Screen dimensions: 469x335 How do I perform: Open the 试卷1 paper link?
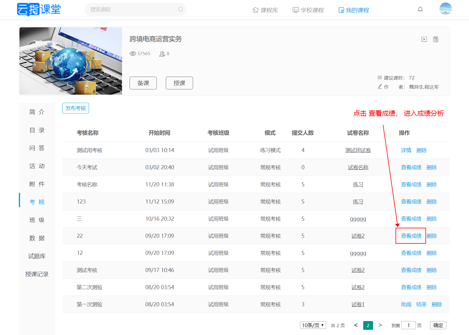tap(358, 305)
